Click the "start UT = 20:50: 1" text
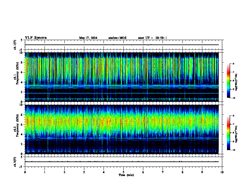This screenshot has height=193, width=250. click(152, 38)
